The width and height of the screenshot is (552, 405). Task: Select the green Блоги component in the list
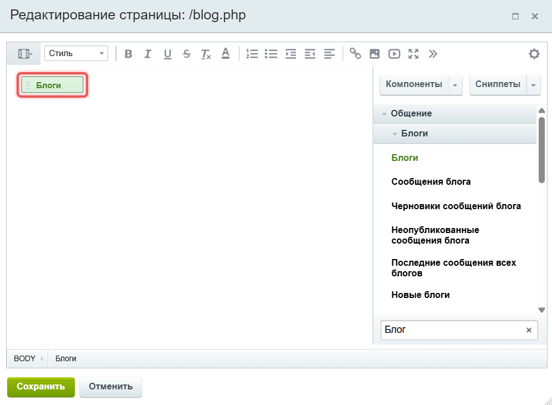tap(405, 158)
